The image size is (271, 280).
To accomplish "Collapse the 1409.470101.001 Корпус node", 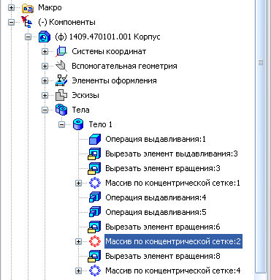I will tap(28, 37).
